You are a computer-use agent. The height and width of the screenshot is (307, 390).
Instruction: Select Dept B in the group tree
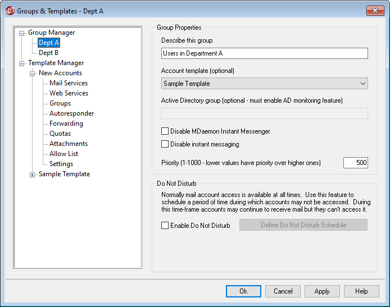click(x=48, y=53)
